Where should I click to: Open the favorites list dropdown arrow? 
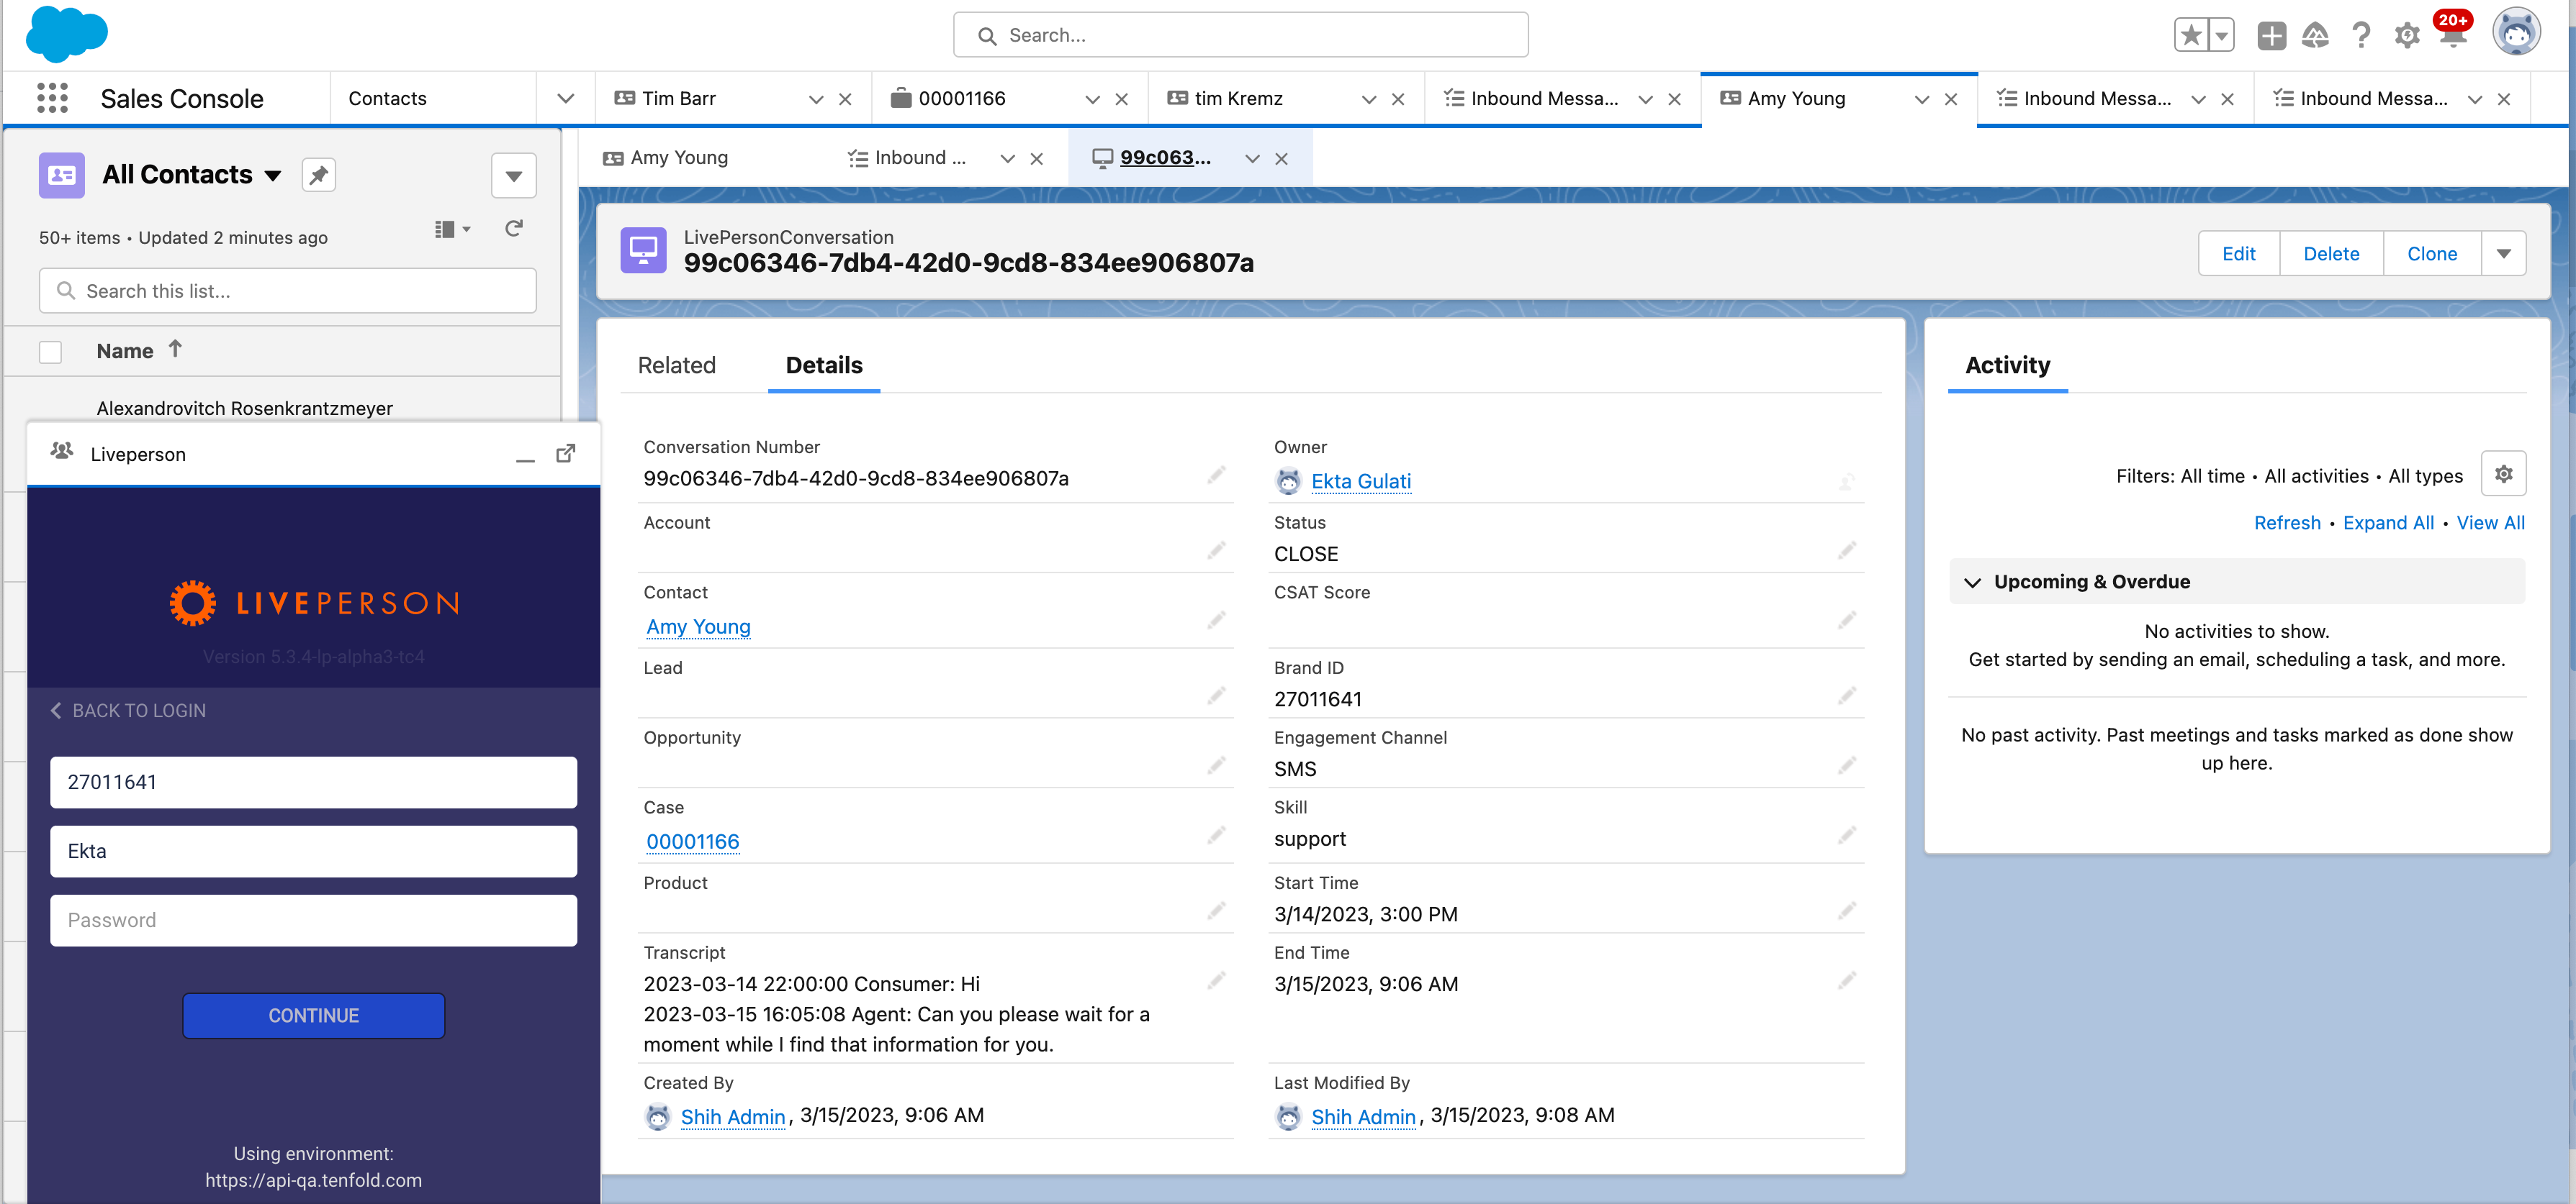(x=2221, y=36)
